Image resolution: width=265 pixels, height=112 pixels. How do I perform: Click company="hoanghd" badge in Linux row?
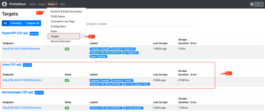(101, 80)
